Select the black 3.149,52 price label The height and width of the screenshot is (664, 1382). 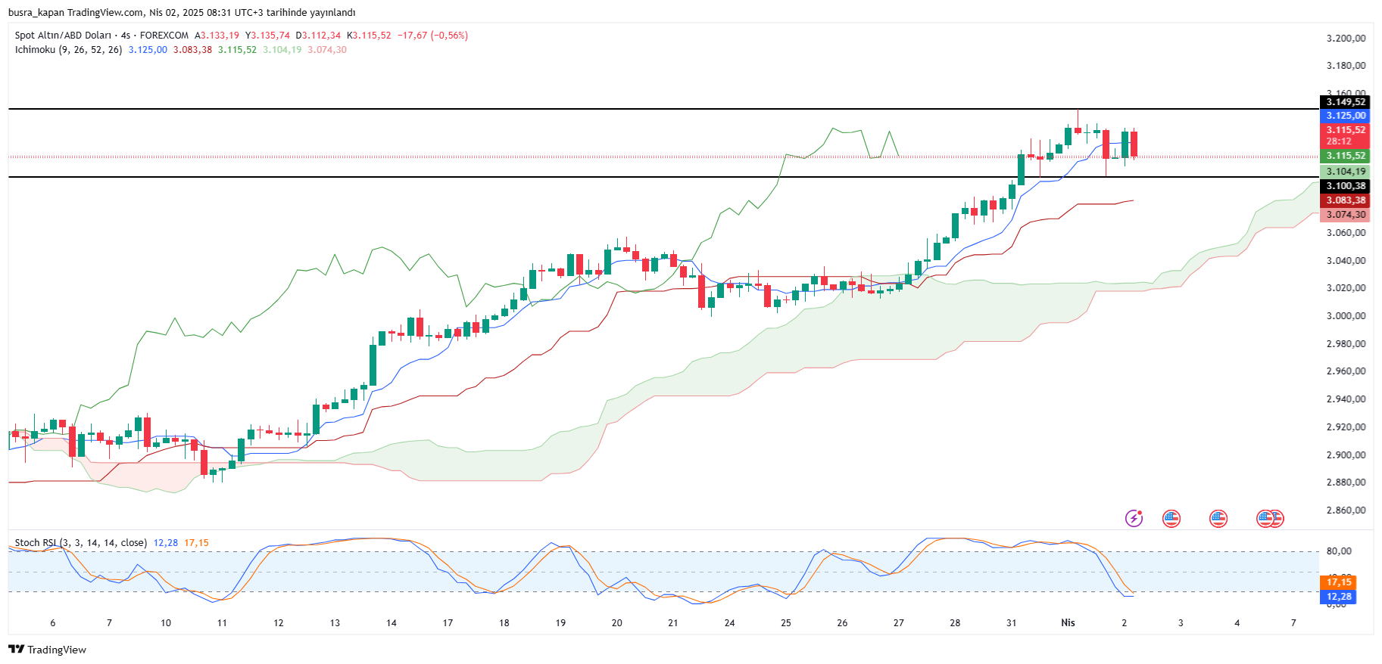[1346, 102]
